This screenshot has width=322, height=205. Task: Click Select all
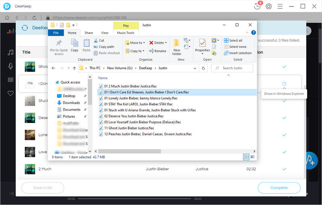tap(233, 40)
